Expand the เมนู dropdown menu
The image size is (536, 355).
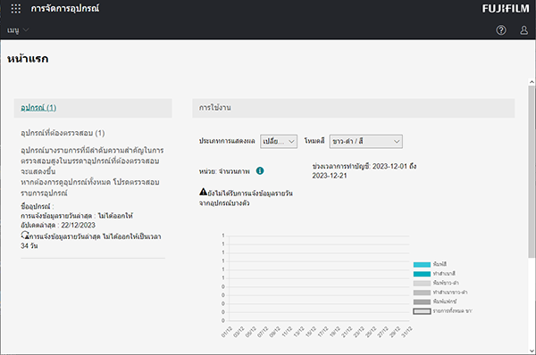click(x=18, y=30)
